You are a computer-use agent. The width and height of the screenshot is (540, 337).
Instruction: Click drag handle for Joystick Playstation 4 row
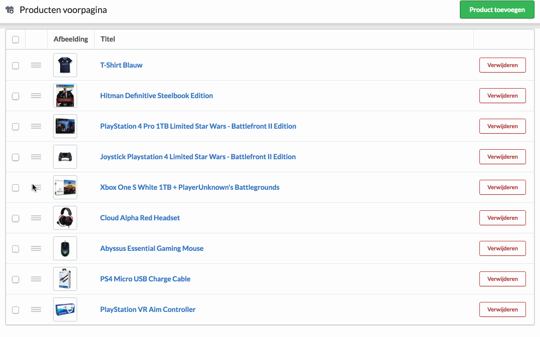(36, 157)
